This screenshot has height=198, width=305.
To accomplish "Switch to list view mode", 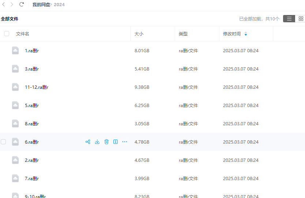I will click(289, 19).
